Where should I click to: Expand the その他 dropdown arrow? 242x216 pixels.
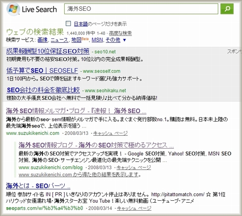point(124,40)
